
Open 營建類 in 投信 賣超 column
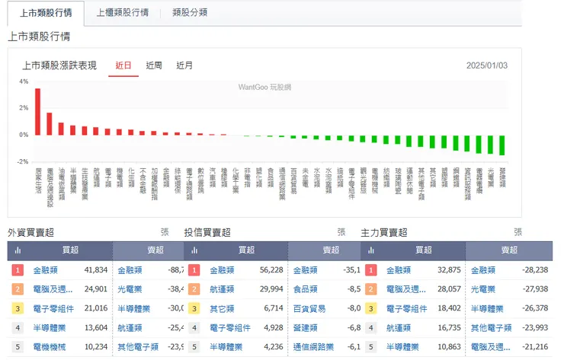pos(306,328)
